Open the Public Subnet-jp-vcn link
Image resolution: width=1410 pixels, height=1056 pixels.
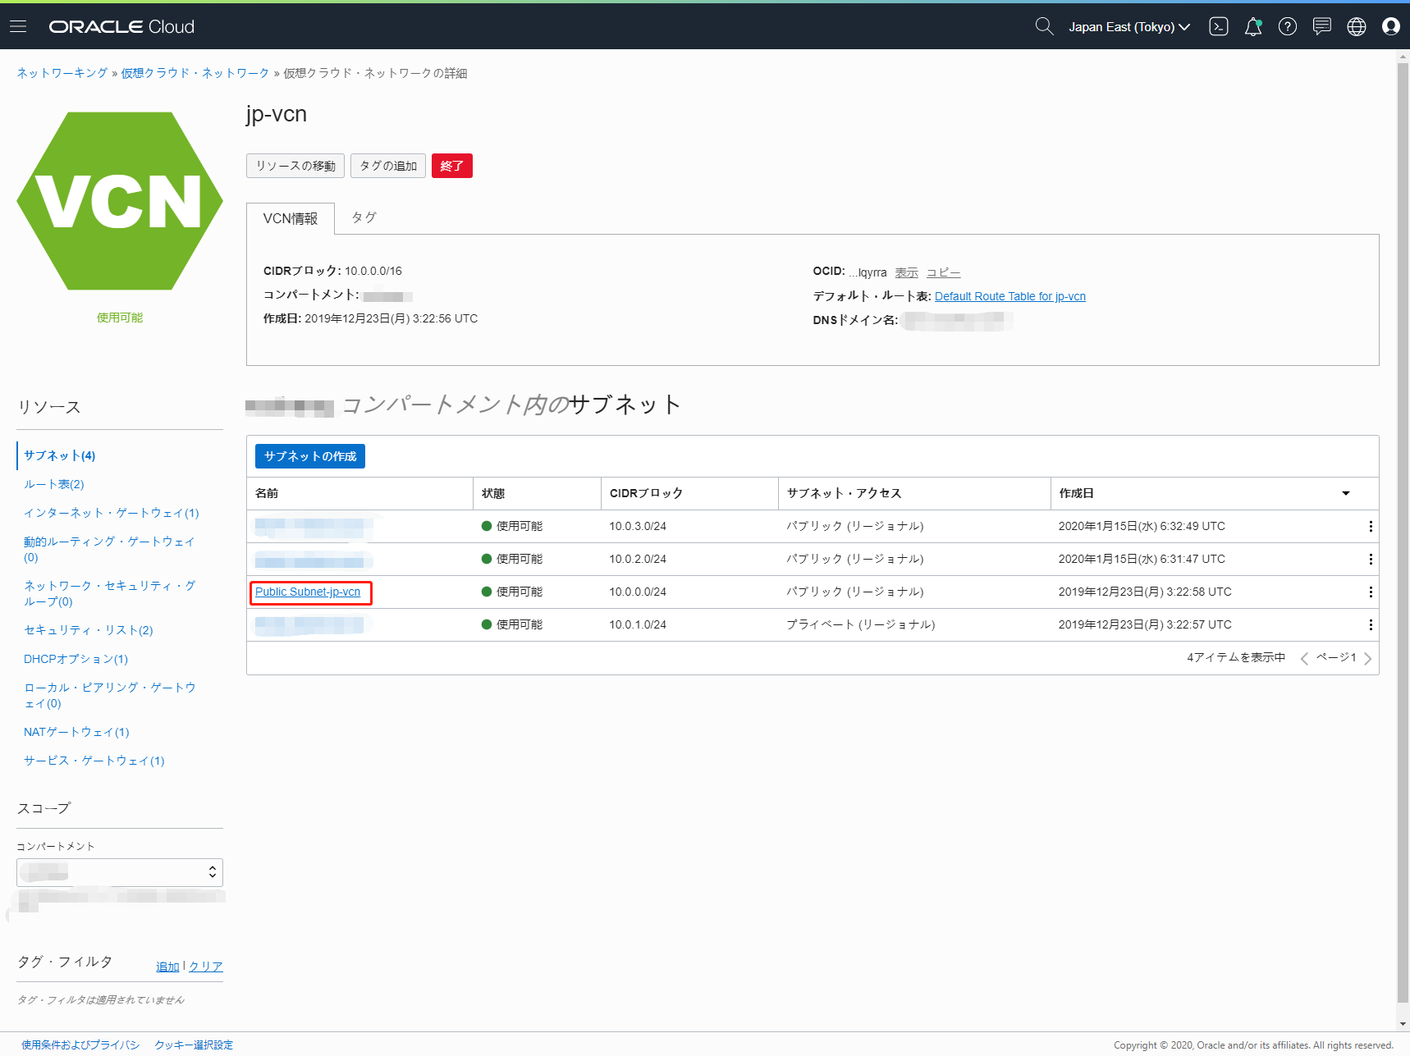308,592
